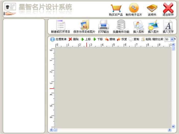Insert a picture
This screenshot has height=134, width=179.
coord(153,27)
